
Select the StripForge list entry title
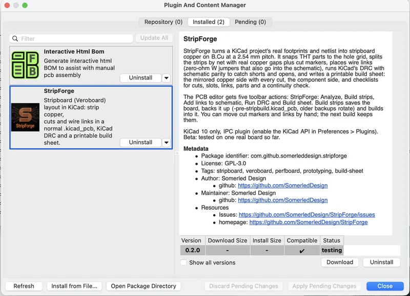(x=59, y=91)
